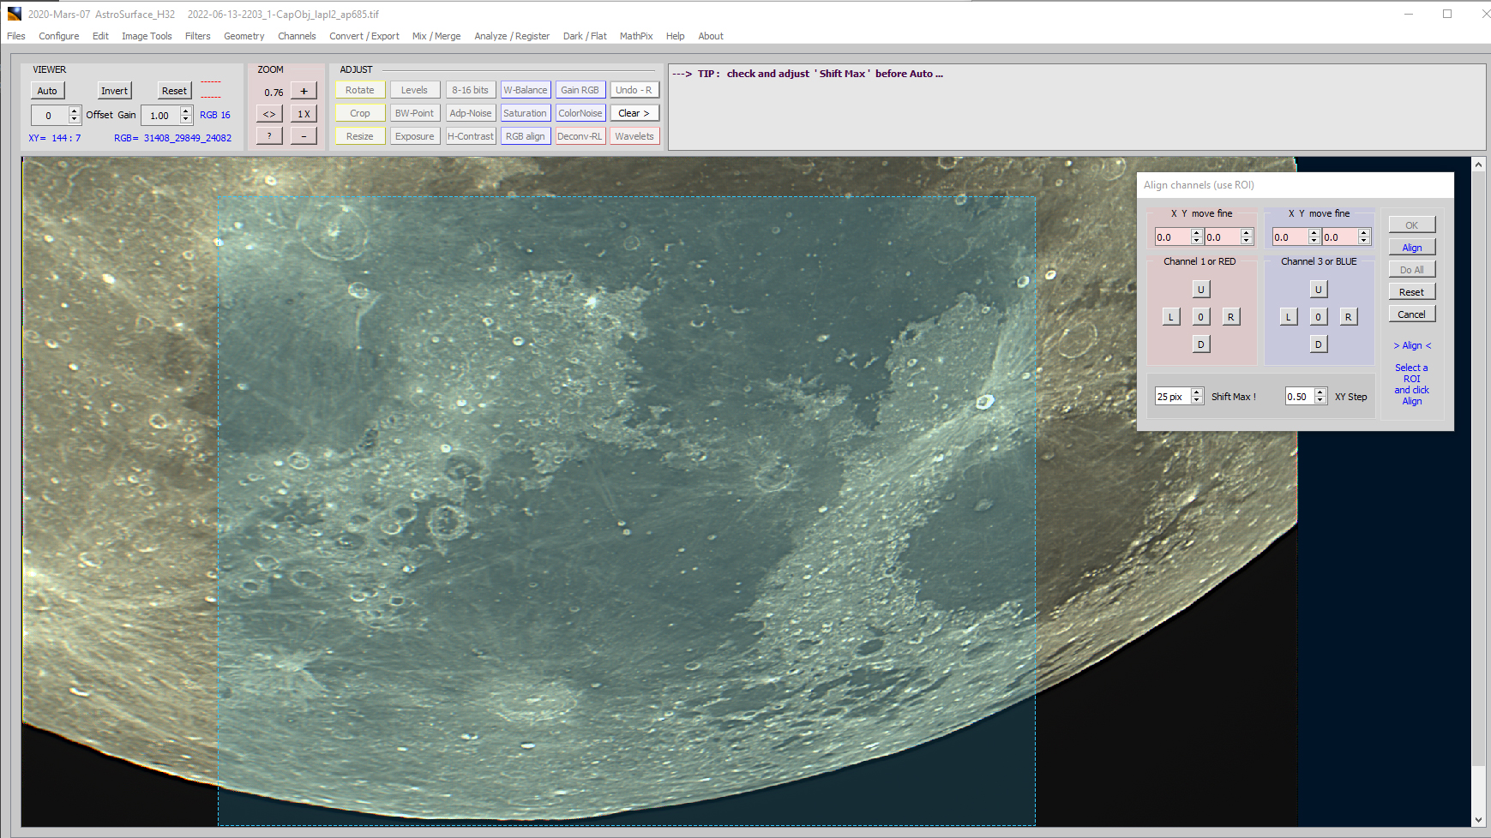Click the RGB align button
1491x838 pixels.
(x=526, y=136)
